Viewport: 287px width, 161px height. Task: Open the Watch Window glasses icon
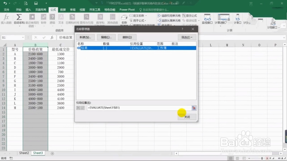point(207,17)
